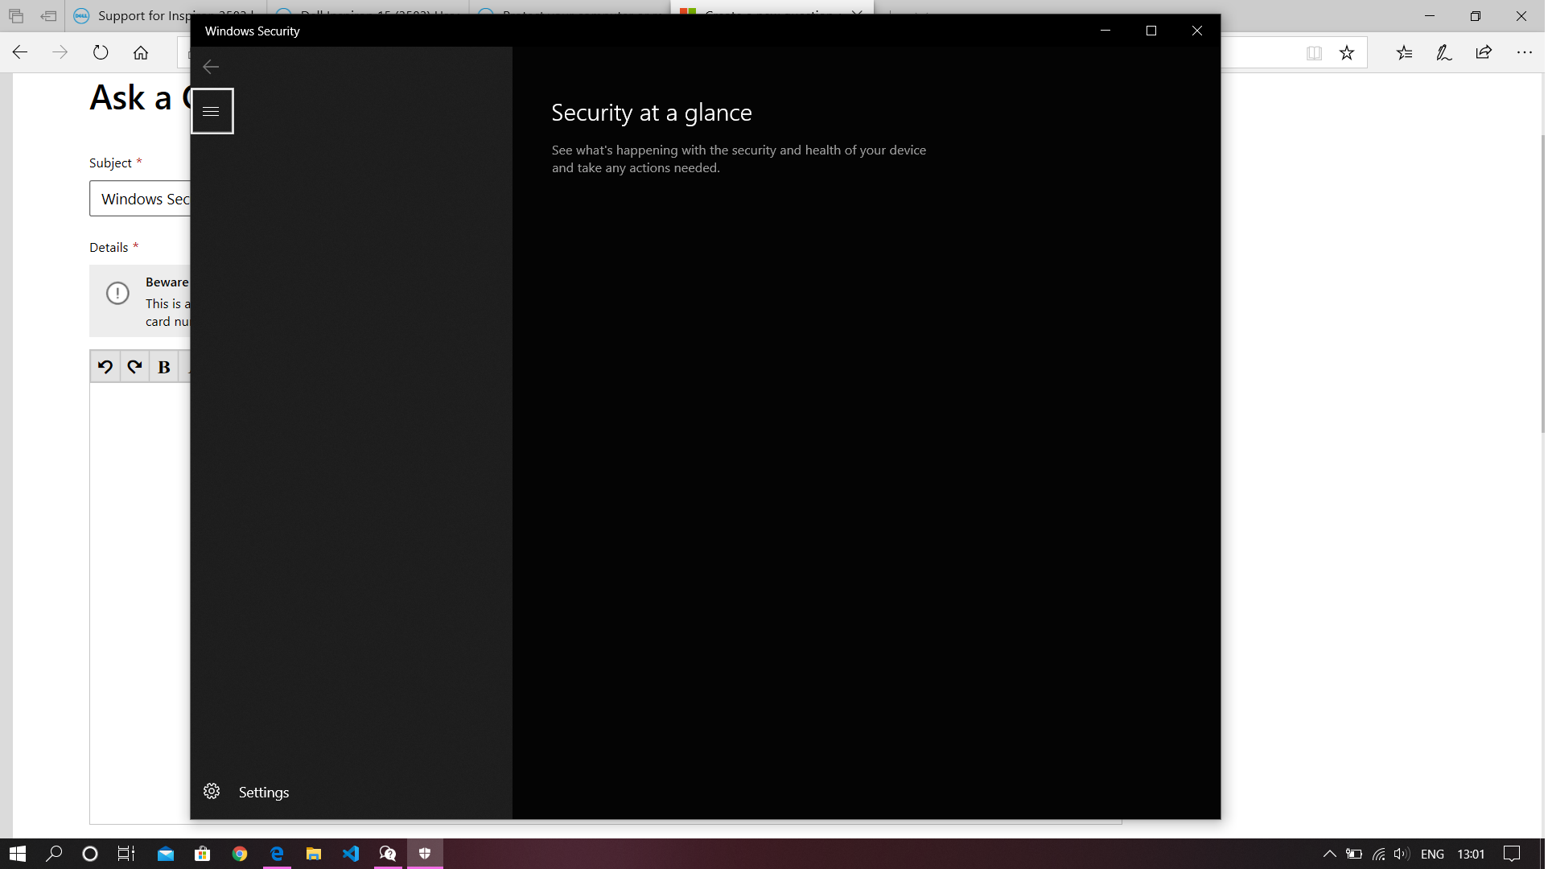
Task: Open clock showing 13:01
Action: click(x=1471, y=854)
